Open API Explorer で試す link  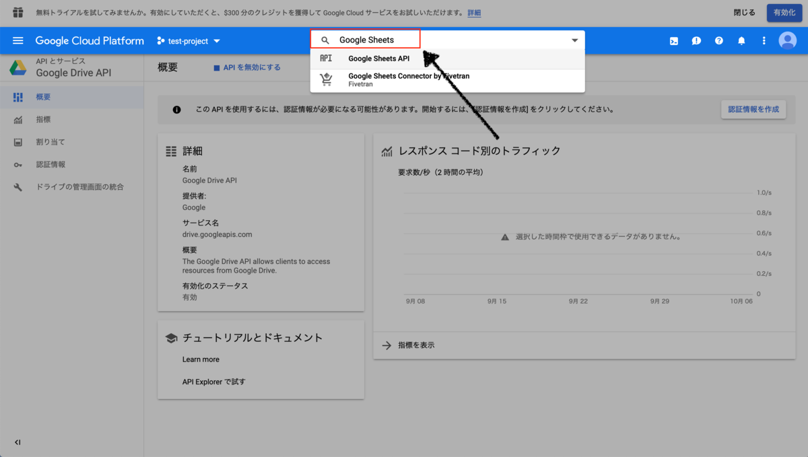[214, 382]
